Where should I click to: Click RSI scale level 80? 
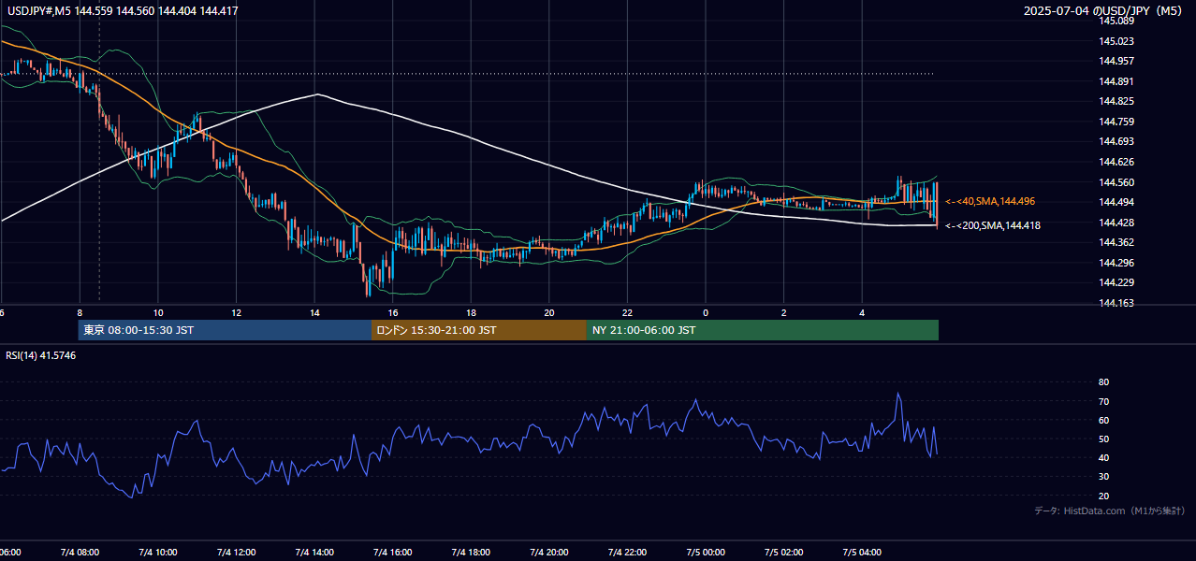point(1104,382)
